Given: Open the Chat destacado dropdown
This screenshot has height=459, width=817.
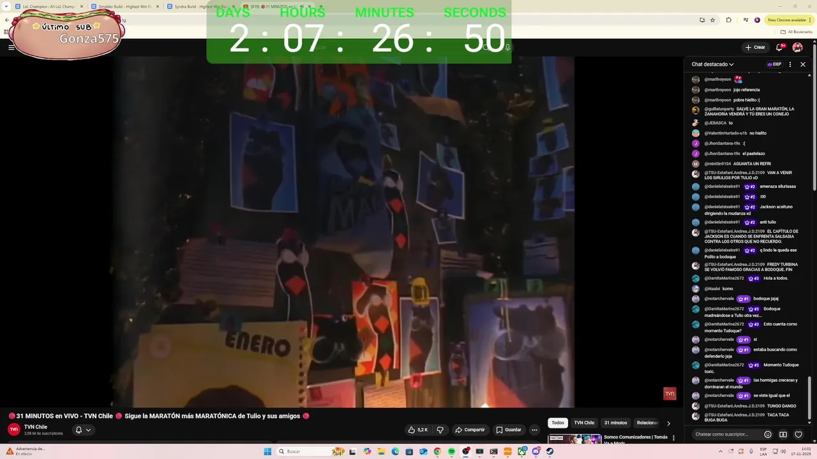Looking at the screenshot, I should (712, 64).
